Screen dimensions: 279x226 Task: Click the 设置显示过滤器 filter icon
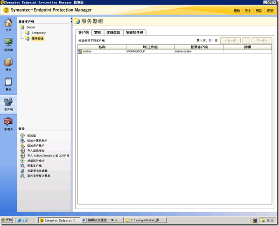pos(22,170)
